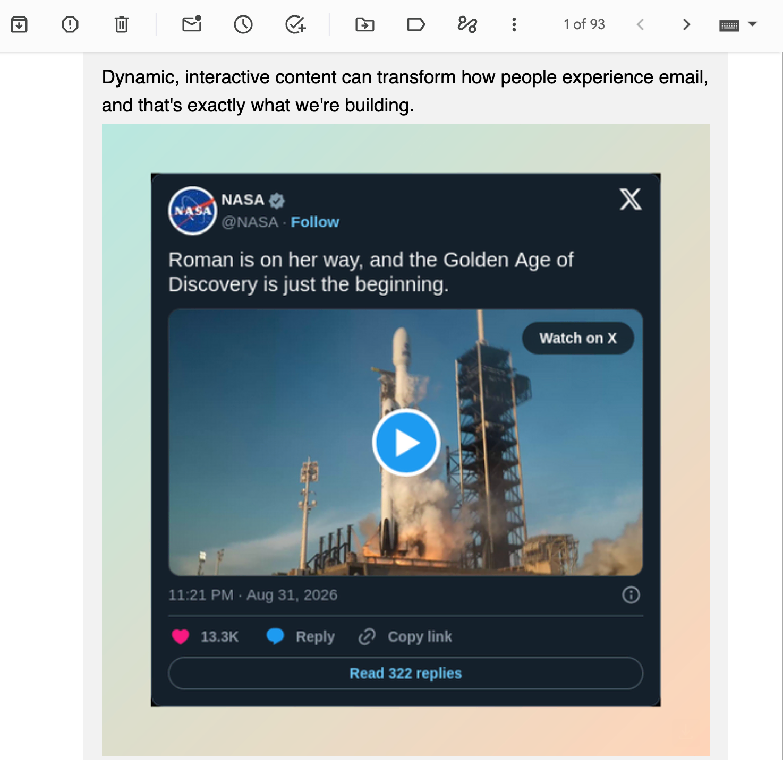Click the tweet timestamp Aug 31, 2026
783x760 pixels.
253,595
